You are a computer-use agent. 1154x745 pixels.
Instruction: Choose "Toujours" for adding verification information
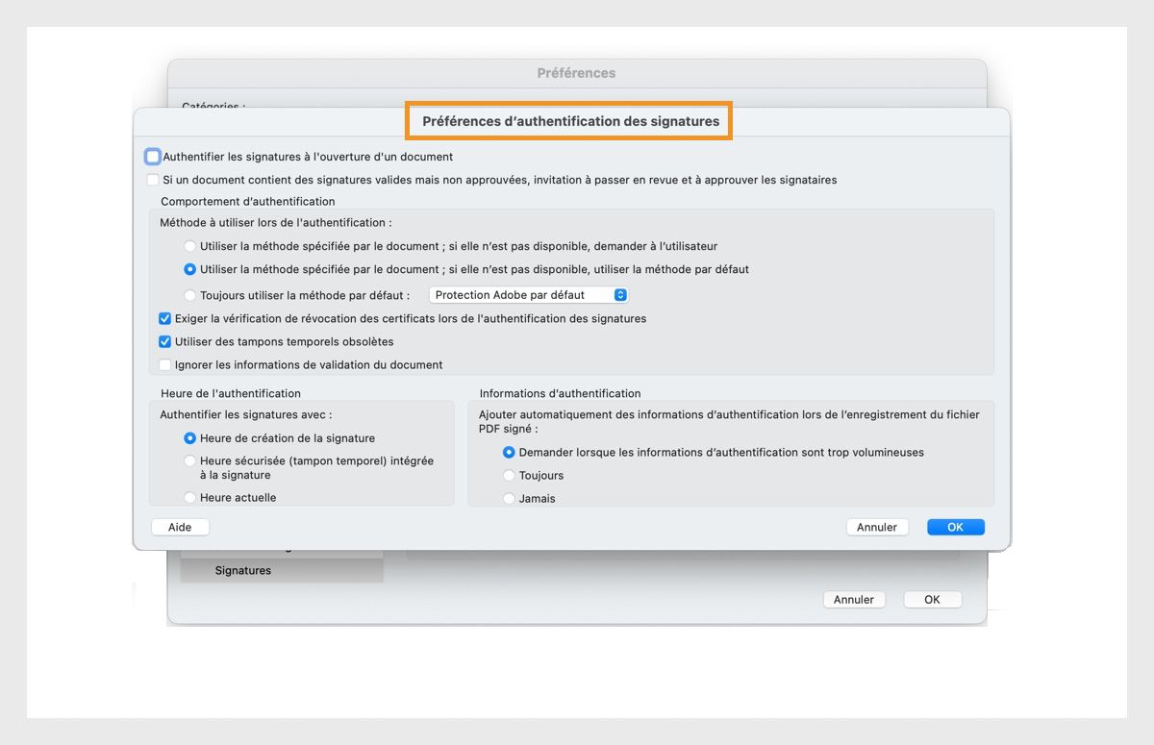click(509, 475)
